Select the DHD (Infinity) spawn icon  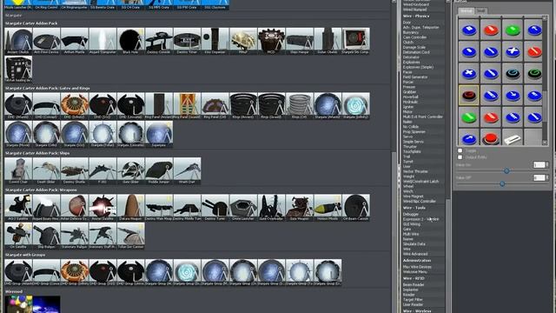point(75,106)
